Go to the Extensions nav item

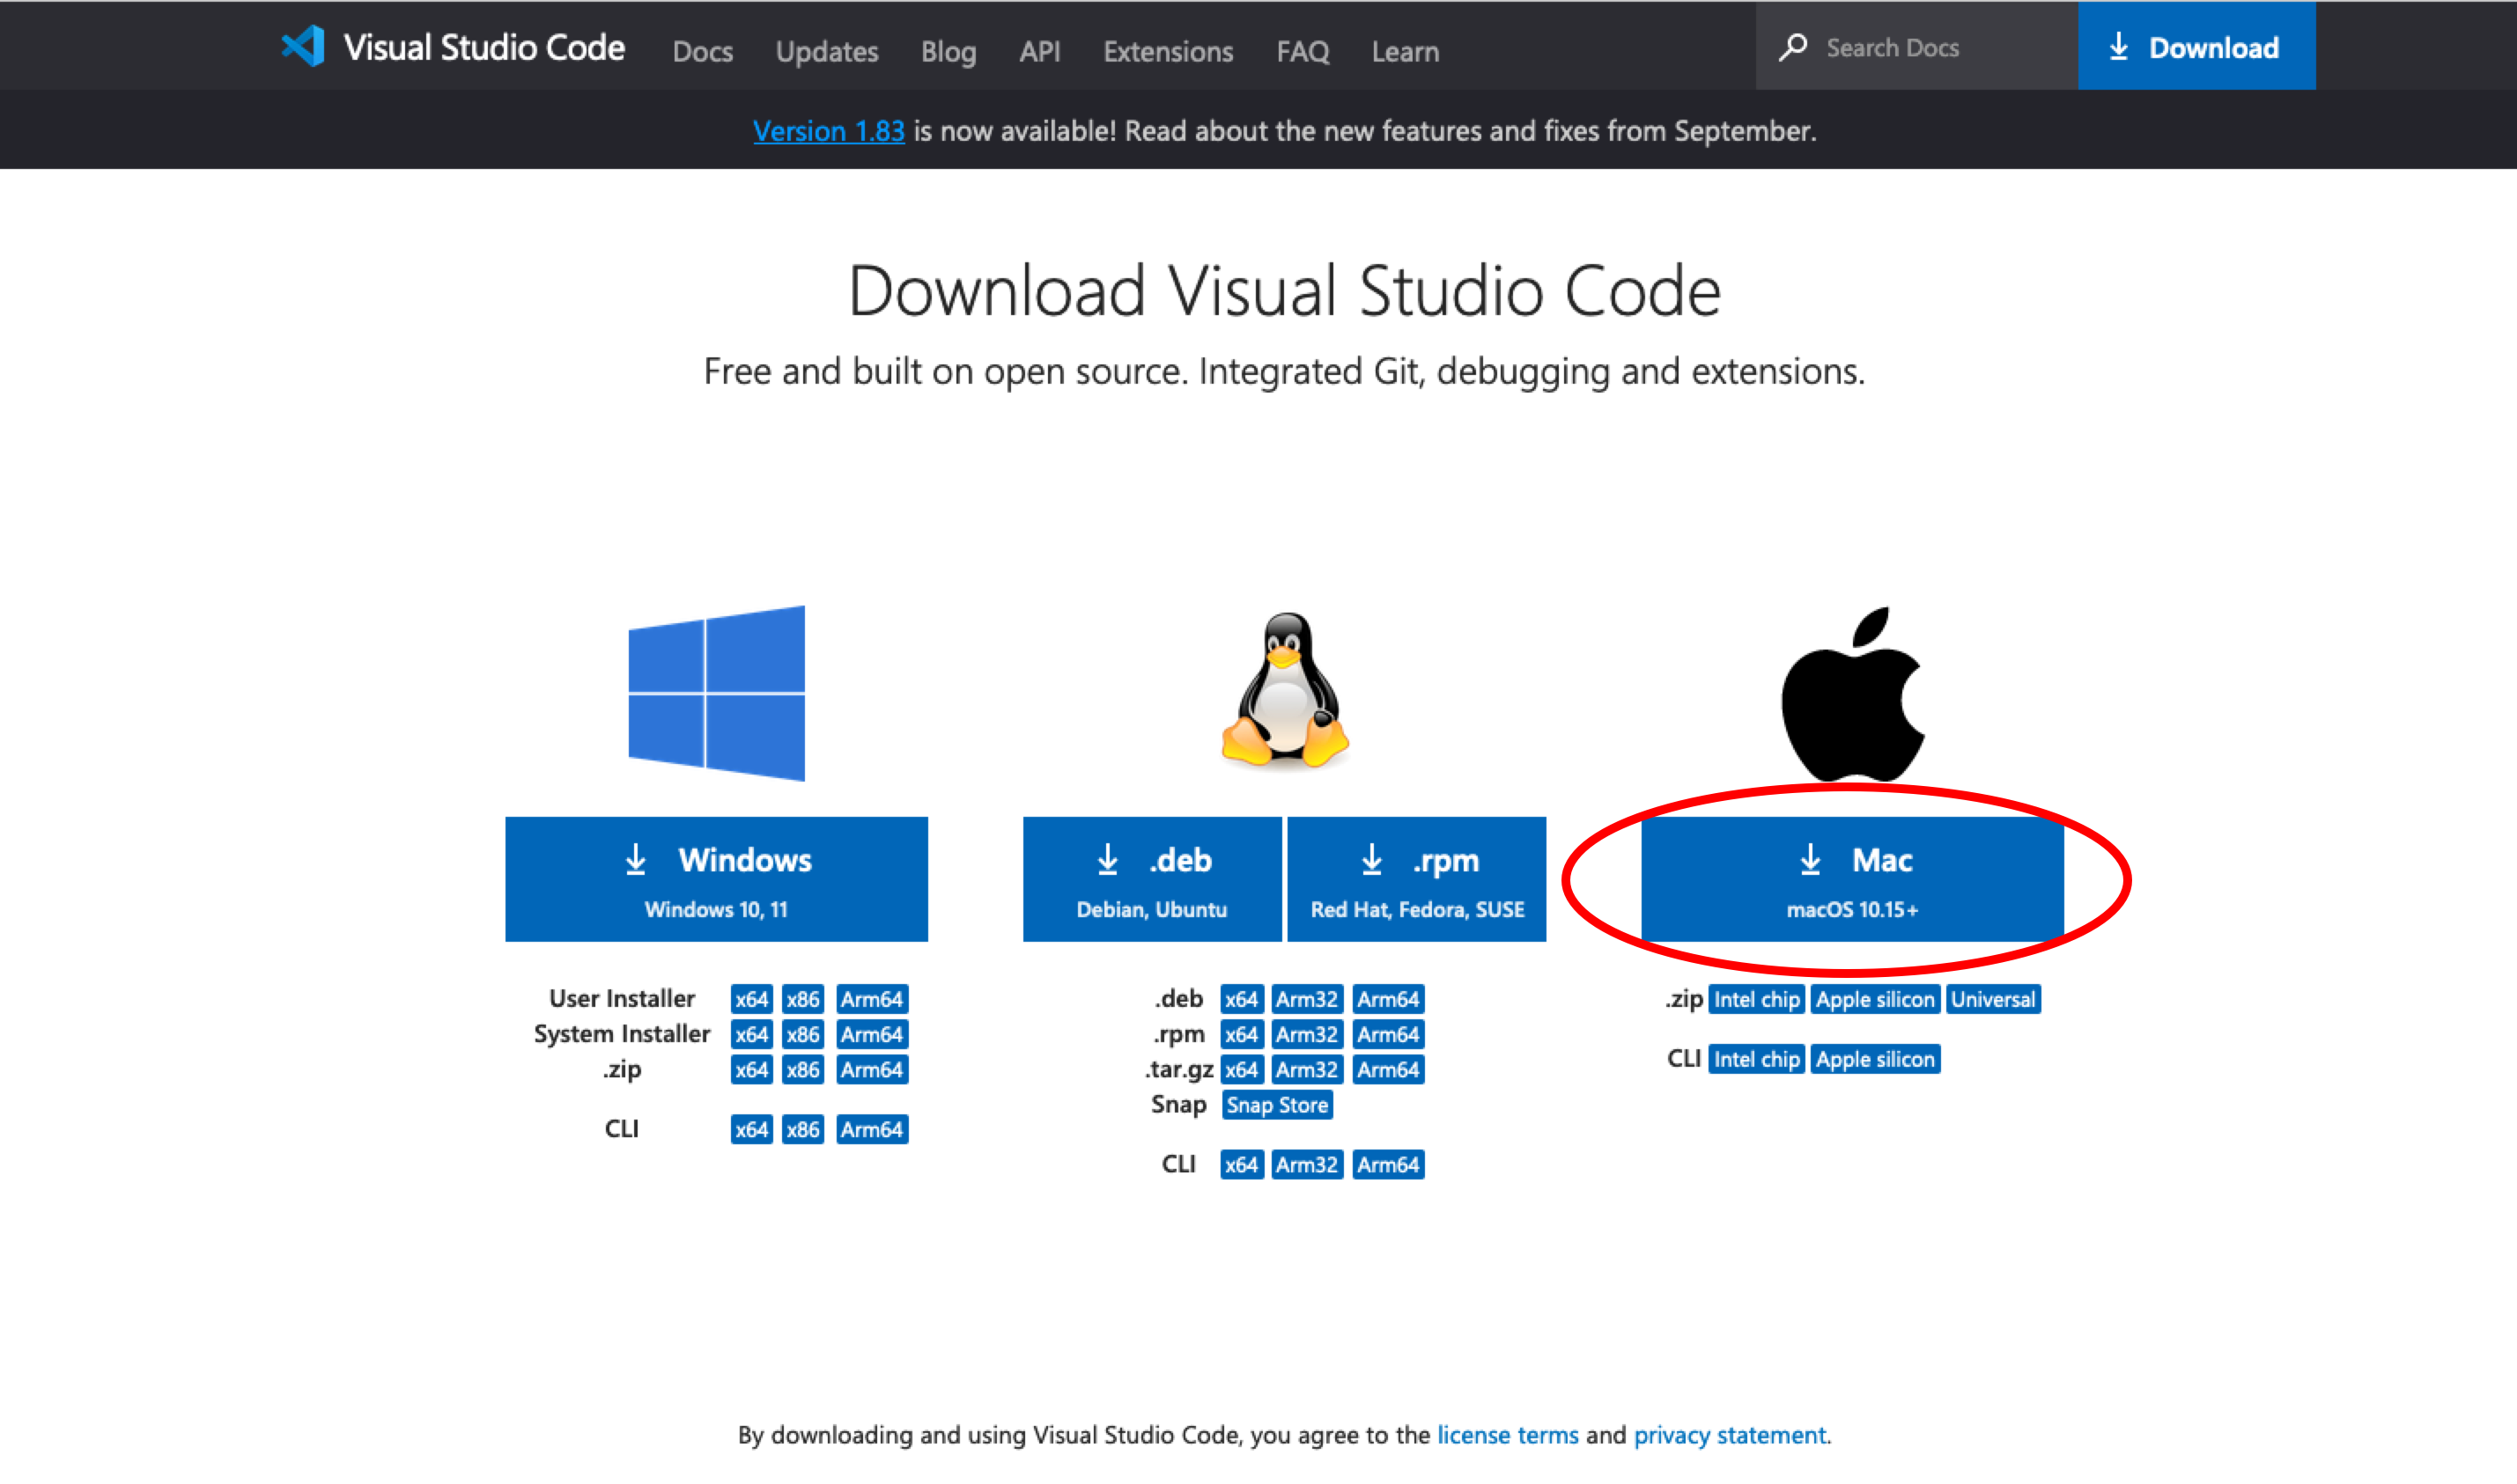tap(1168, 51)
